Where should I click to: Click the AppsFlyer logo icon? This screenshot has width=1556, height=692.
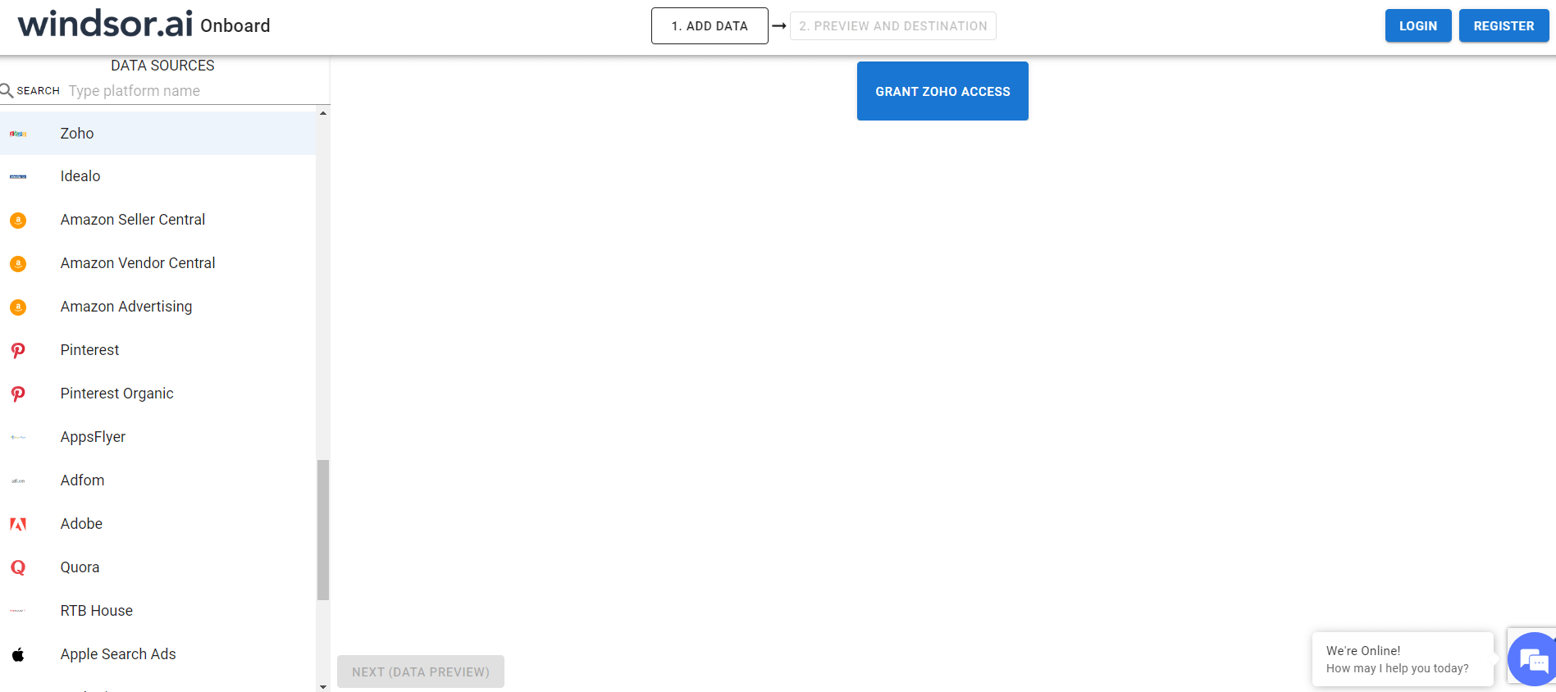tap(18, 437)
